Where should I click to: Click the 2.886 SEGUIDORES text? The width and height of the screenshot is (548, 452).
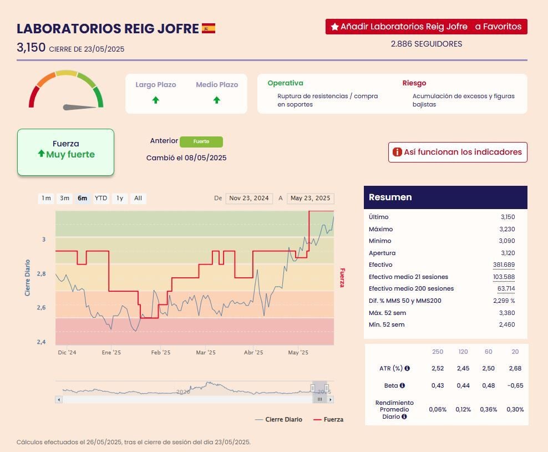pos(427,44)
